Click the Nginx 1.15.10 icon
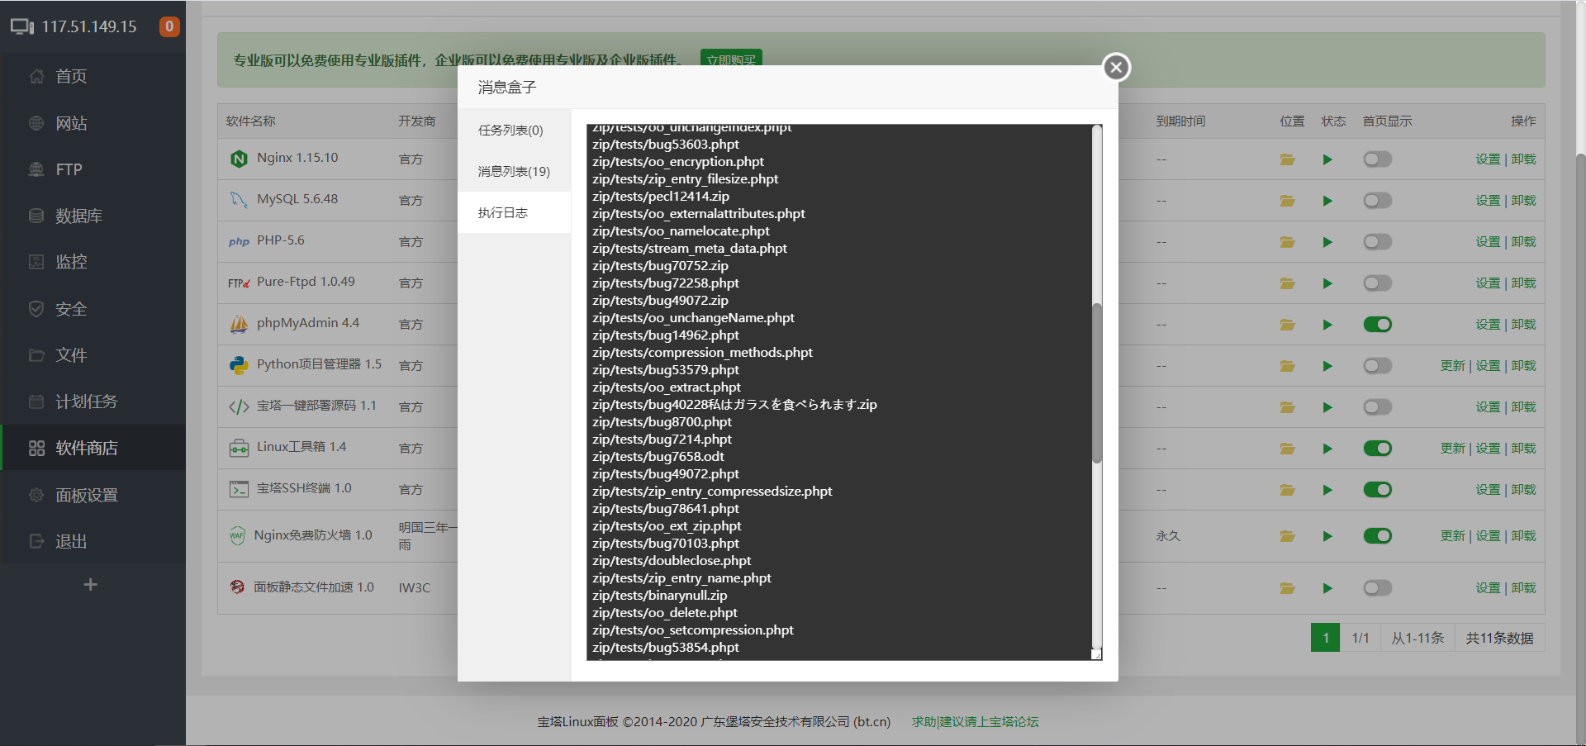Viewport: 1586px width, 746px height. point(239,159)
